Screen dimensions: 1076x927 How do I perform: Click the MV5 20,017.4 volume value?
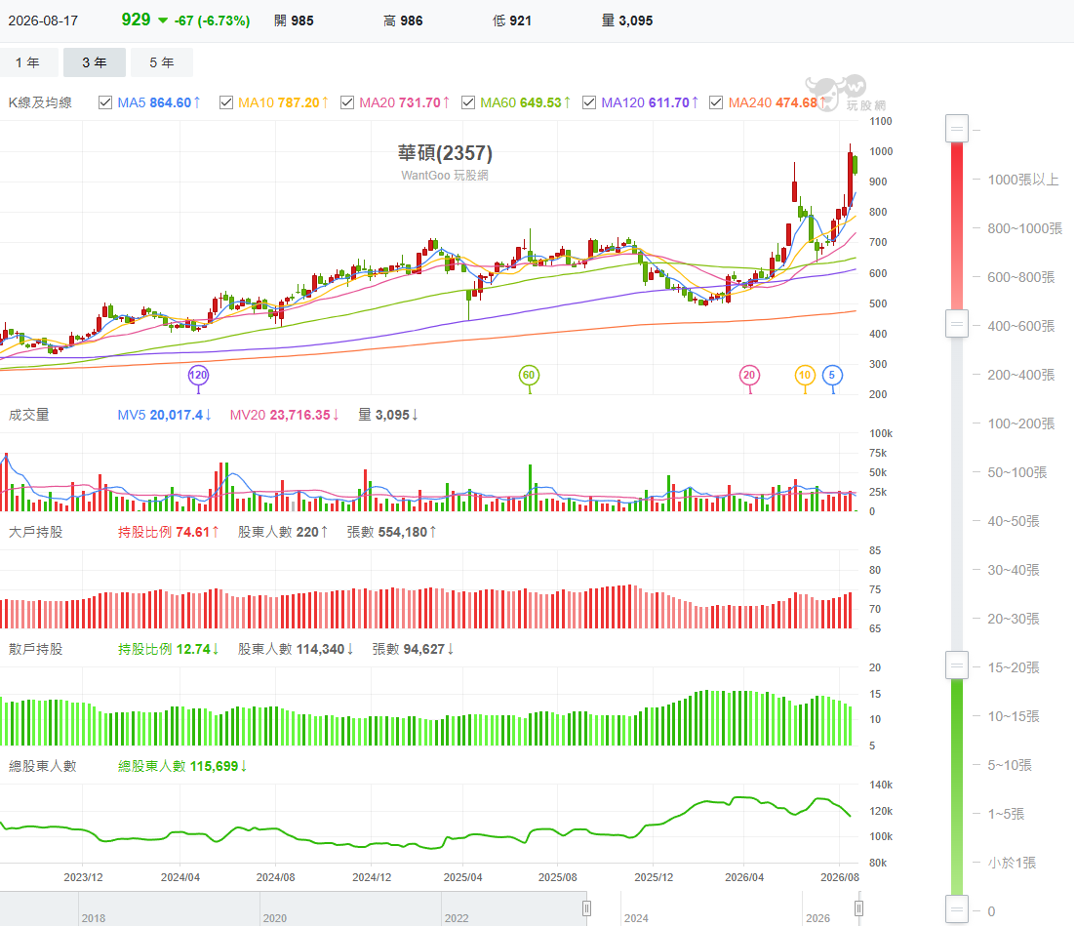pyautogui.click(x=164, y=415)
